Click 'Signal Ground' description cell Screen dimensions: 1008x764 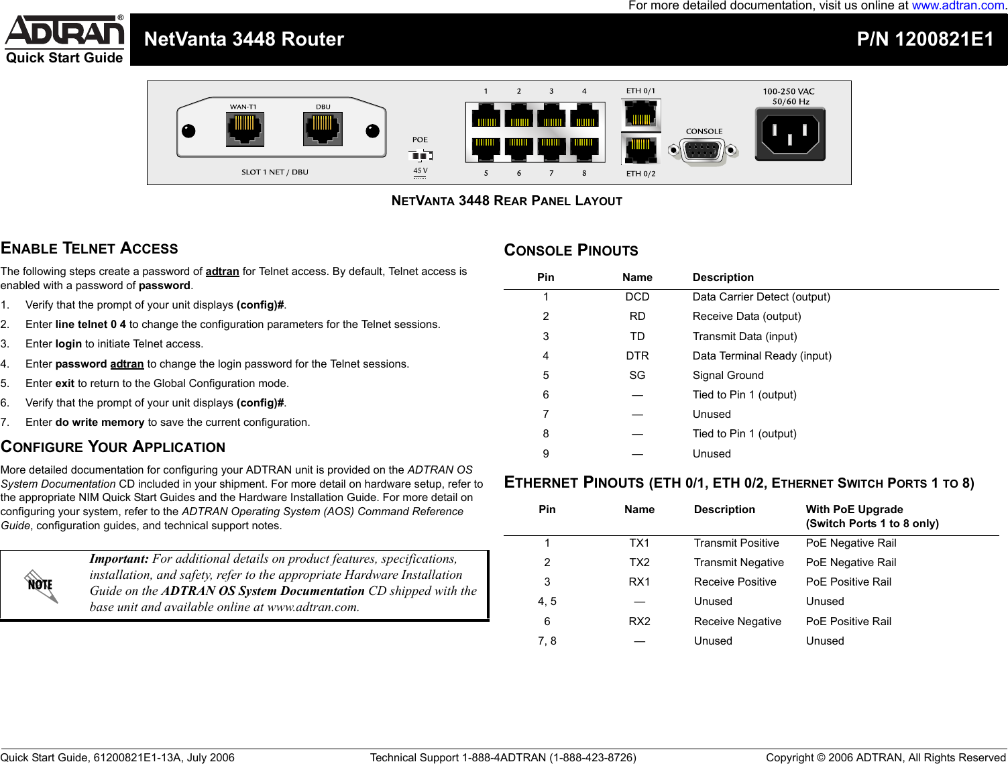click(728, 375)
